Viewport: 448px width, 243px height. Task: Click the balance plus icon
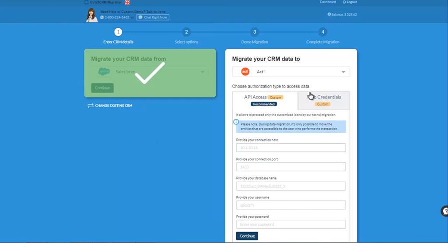tap(329, 14)
